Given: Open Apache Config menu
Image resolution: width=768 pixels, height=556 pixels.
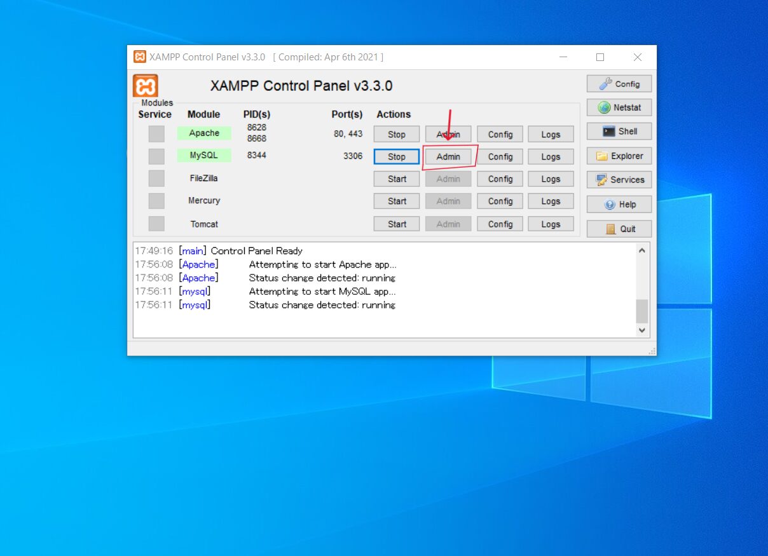Looking at the screenshot, I should [x=500, y=134].
